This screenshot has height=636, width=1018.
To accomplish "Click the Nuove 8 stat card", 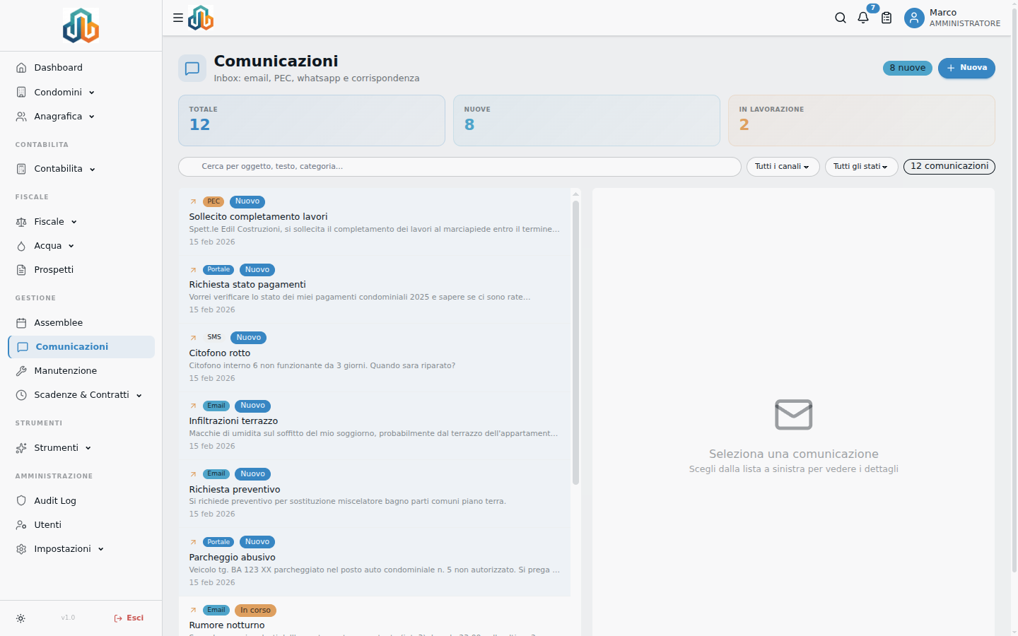I will click(587, 121).
